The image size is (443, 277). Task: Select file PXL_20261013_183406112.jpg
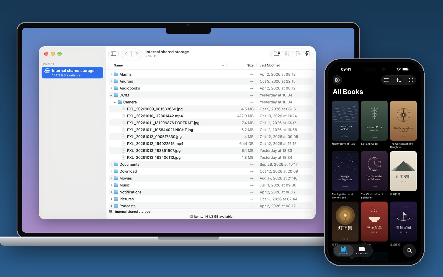click(x=211, y=158)
